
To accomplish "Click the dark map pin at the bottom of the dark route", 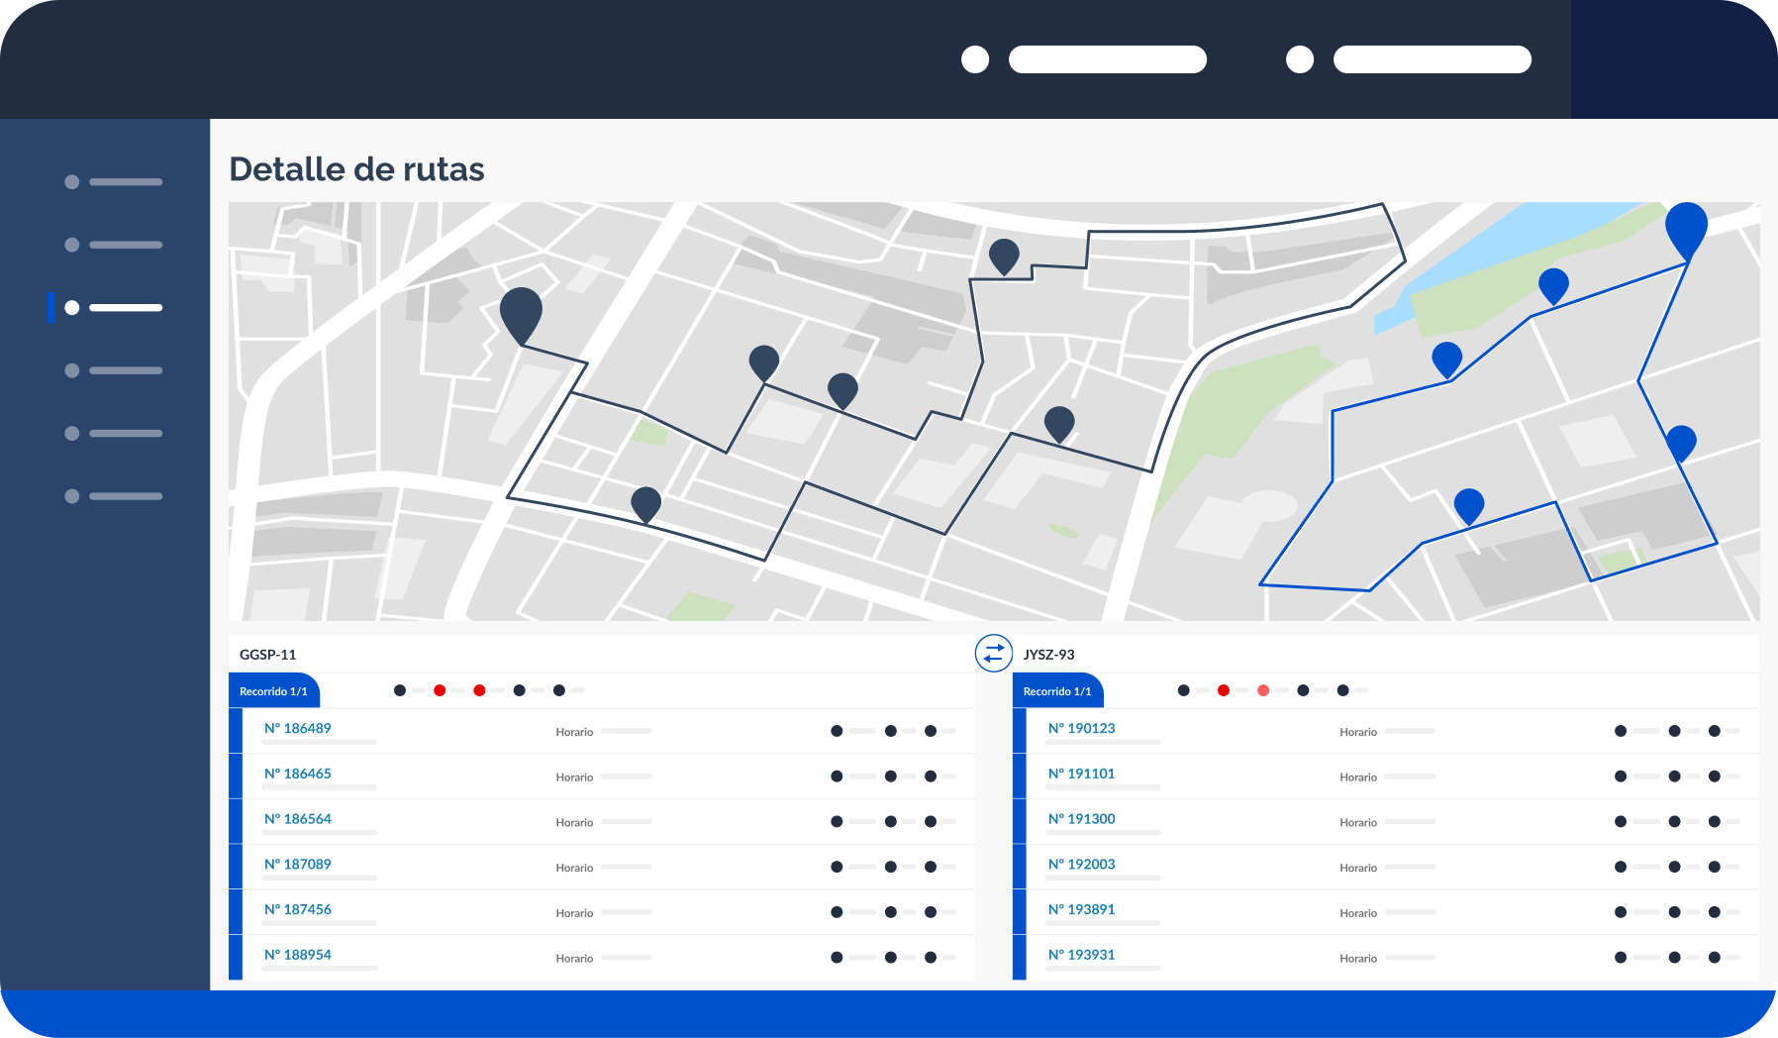I will click(x=645, y=502).
